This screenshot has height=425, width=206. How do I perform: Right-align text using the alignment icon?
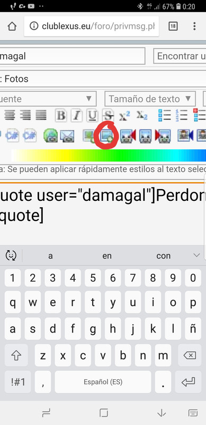coord(25,115)
